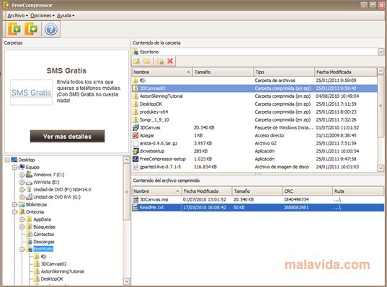
Task: Sort folder list by Fecha Modificada column
Action: click(346, 72)
